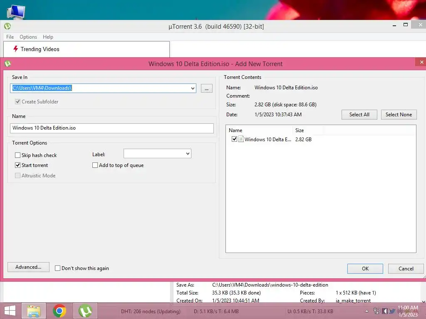The image size is (426, 319).
Task: Enable Add to top of queue
Action: coord(95,165)
